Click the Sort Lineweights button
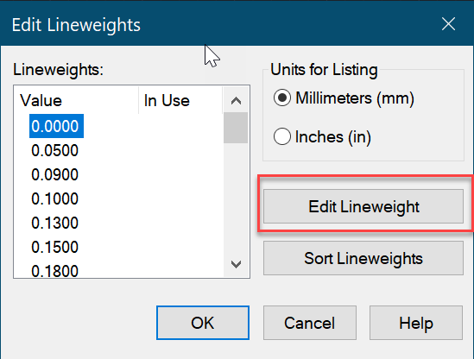This screenshot has height=359, width=474. [363, 258]
